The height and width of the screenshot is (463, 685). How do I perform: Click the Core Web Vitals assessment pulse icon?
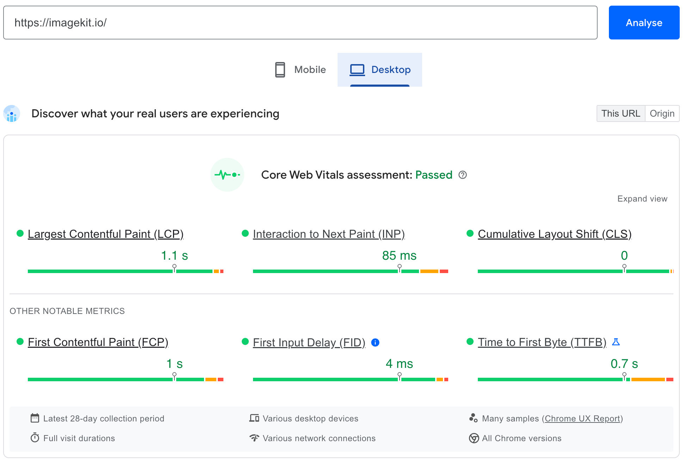[x=227, y=174]
